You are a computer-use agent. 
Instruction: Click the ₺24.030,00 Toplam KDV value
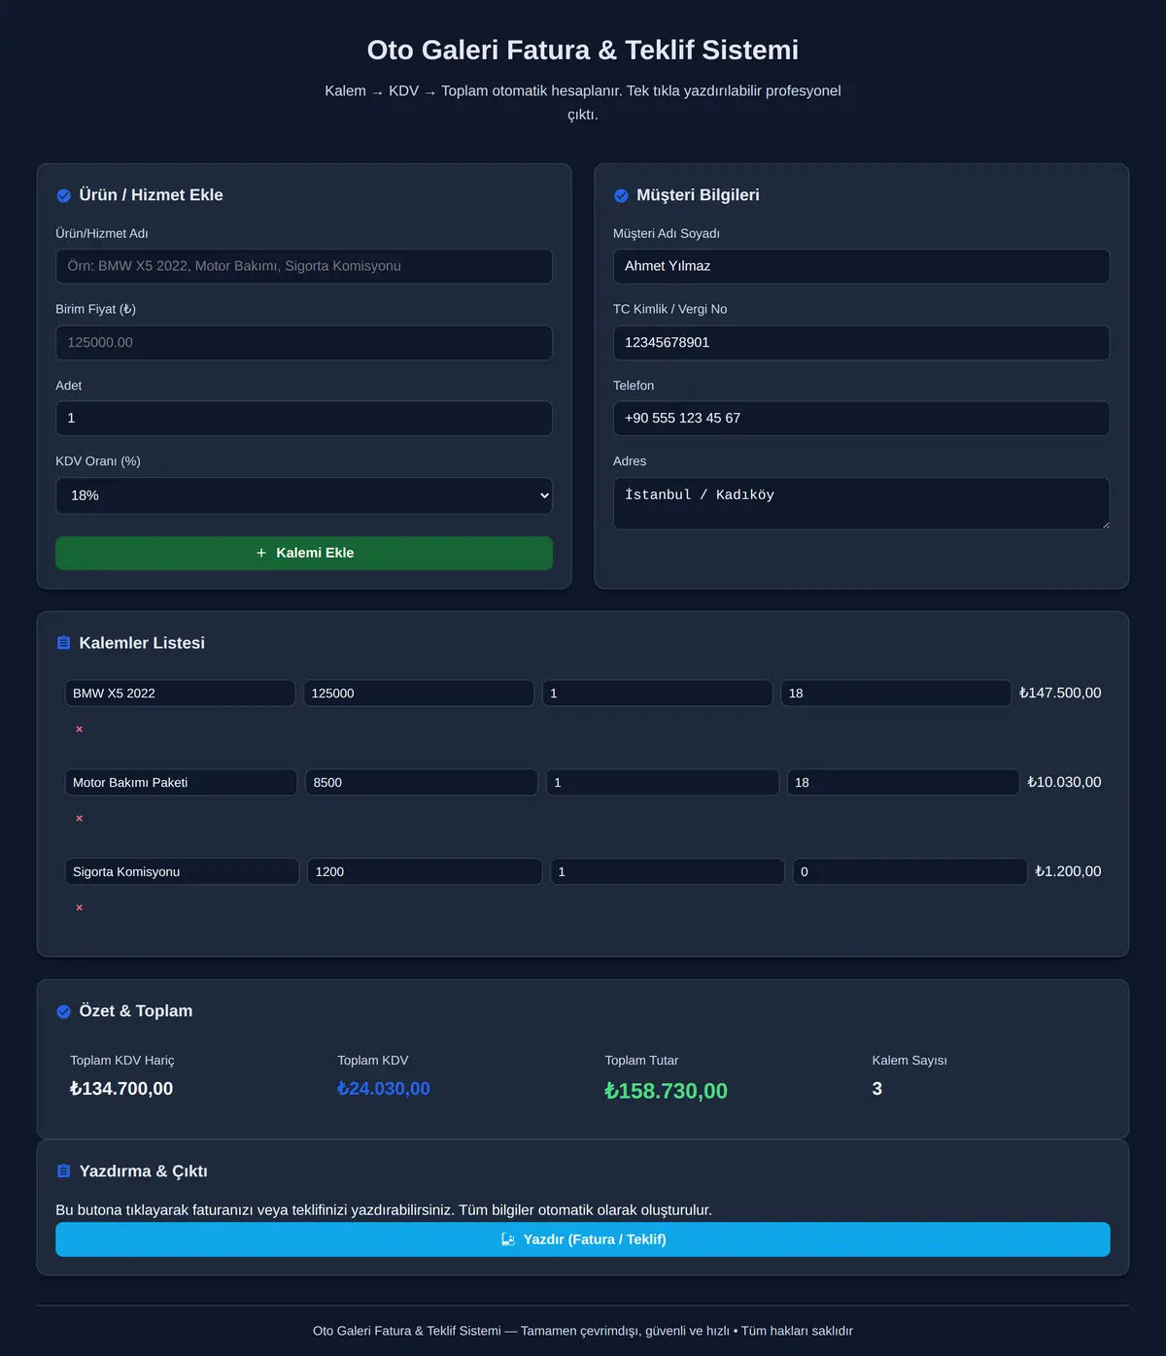tap(384, 1089)
